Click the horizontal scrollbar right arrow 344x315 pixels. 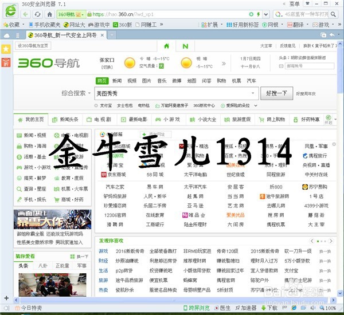[333, 300]
